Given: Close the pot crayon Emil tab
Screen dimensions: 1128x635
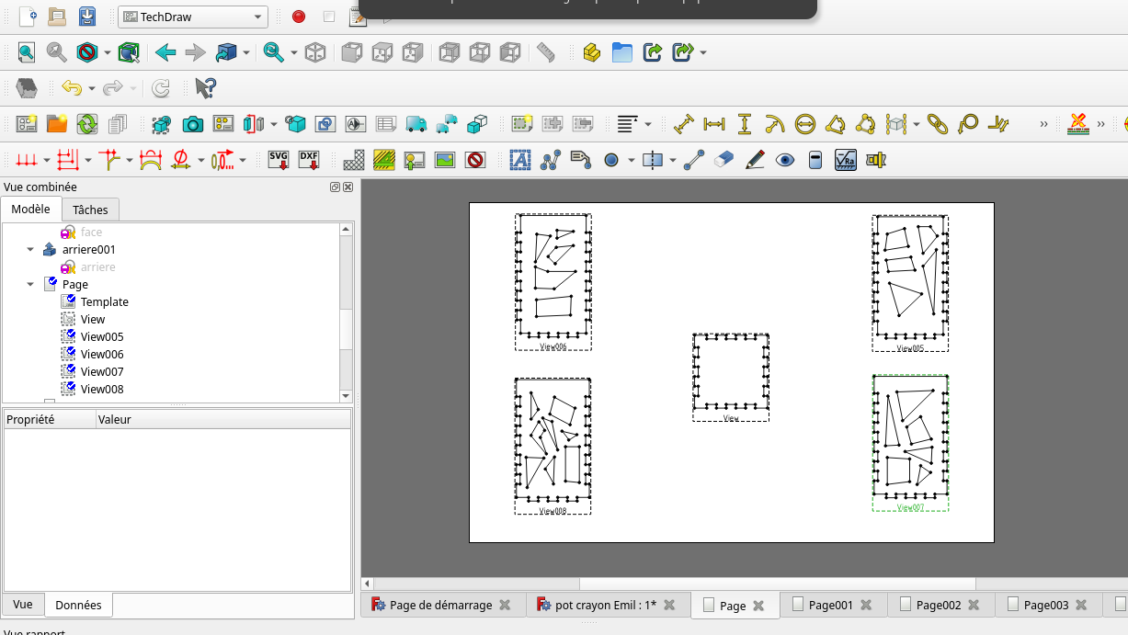Looking at the screenshot, I should click(669, 605).
